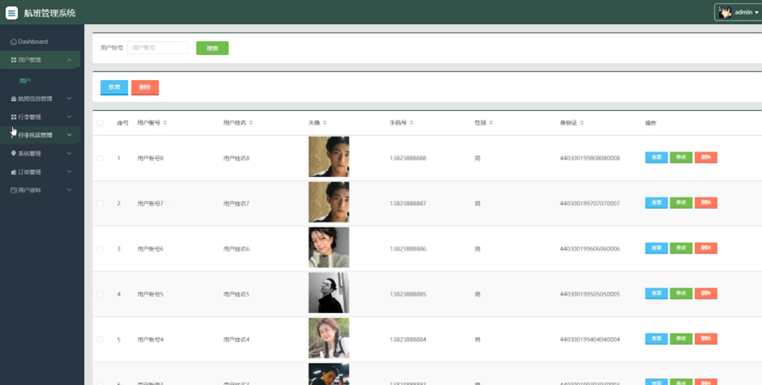Click the 航班管理系统 title text
The width and height of the screenshot is (762, 385).
[x=50, y=13]
